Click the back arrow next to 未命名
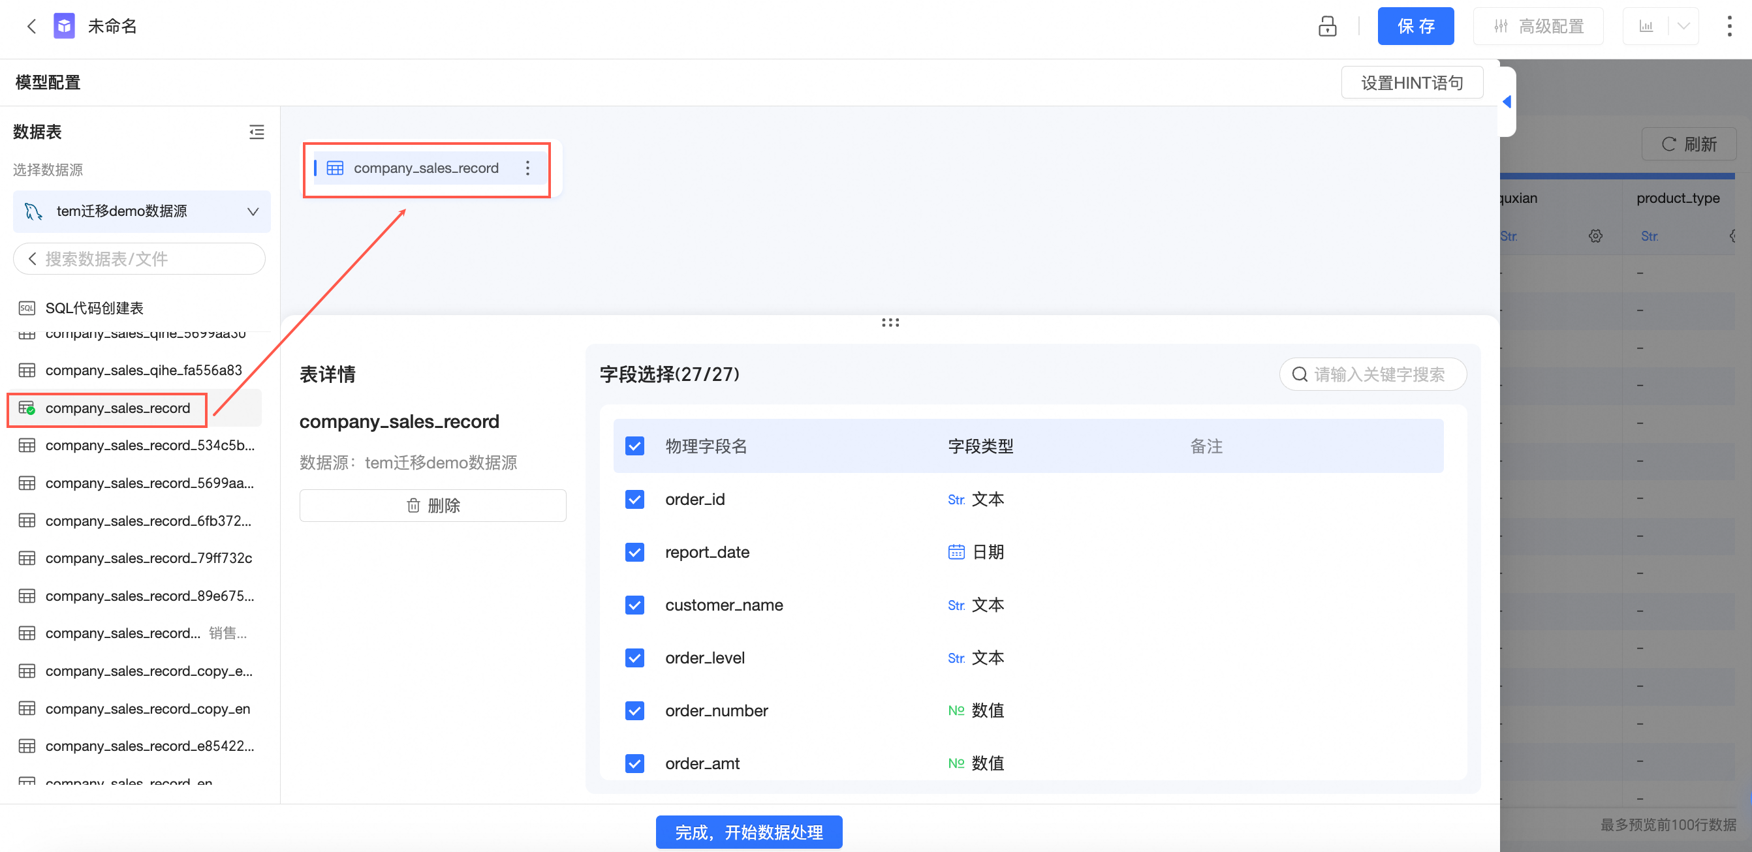 [31, 27]
